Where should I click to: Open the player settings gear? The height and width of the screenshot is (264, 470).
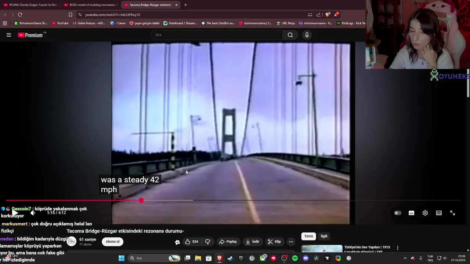(425, 213)
